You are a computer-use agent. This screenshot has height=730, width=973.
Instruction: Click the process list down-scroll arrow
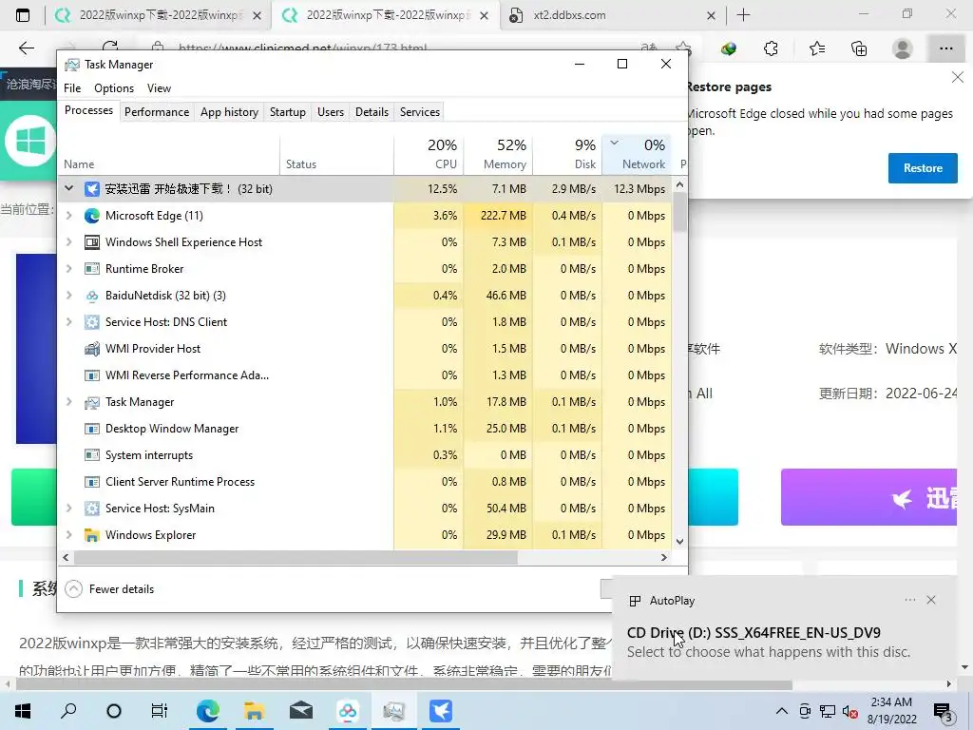point(679,541)
